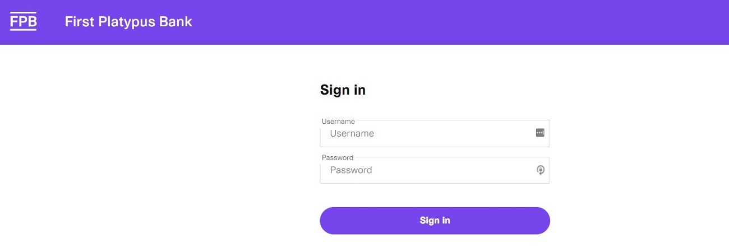
Task: Click empty area of the purple header bar
Action: coord(449,22)
